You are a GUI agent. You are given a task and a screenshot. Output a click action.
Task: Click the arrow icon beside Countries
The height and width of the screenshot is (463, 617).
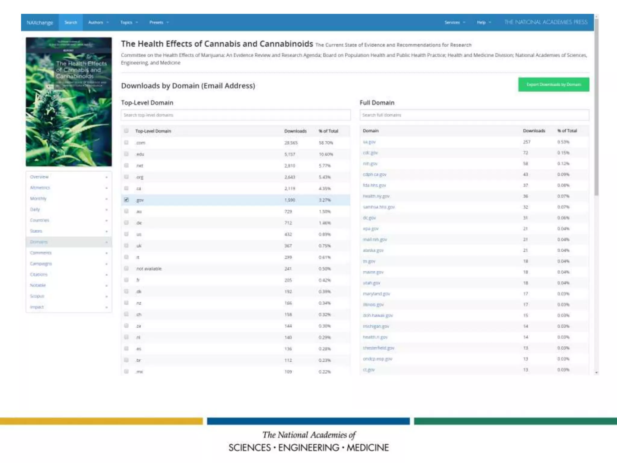click(x=106, y=221)
